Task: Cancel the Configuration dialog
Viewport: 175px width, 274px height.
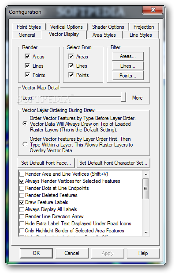Action: point(72,253)
